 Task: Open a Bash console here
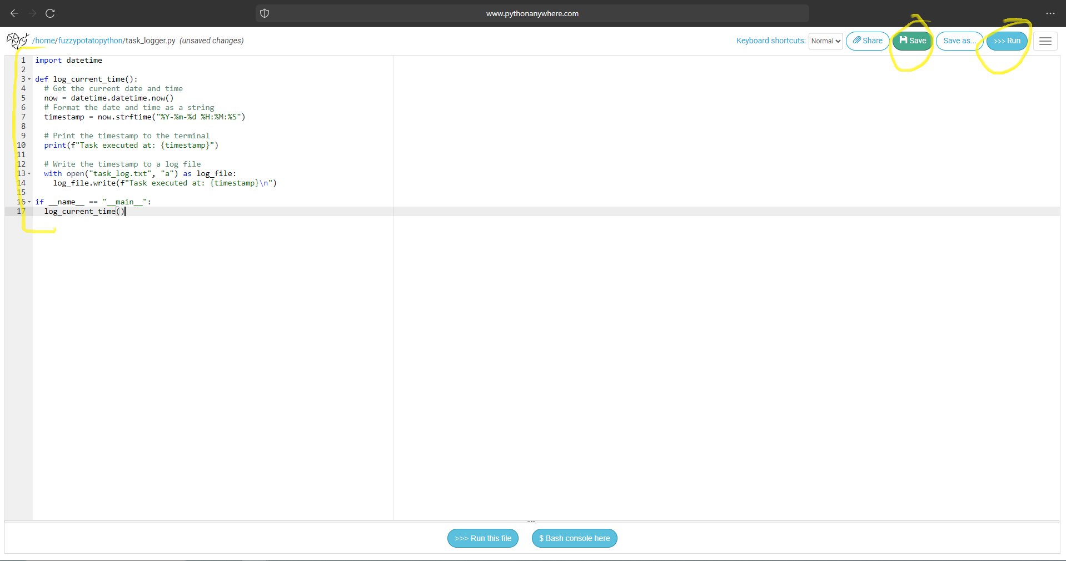coord(574,538)
